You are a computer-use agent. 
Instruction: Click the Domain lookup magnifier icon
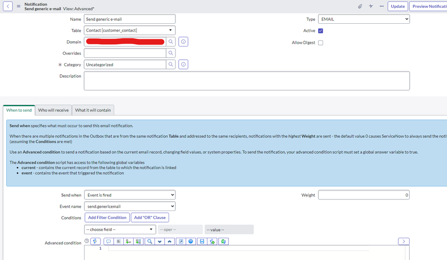click(x=171, y=42)
